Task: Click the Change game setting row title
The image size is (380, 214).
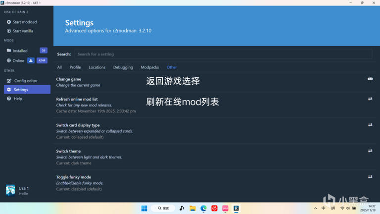Action: pos(69,79)
